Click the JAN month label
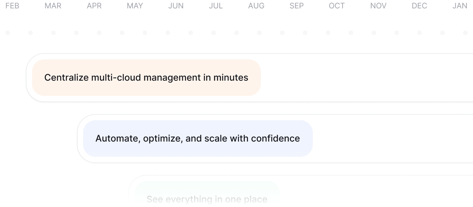This screenshot has width=473, height=207. pos(460,6)
